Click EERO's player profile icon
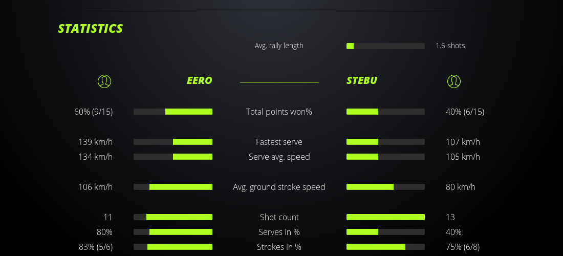Screen dimensions: 563x256 pos(104,81)
